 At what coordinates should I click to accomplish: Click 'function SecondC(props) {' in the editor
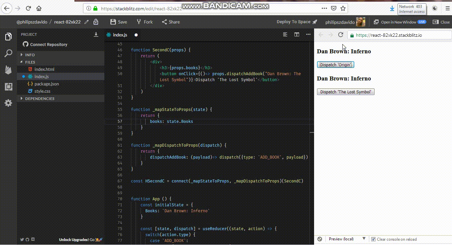161,50
